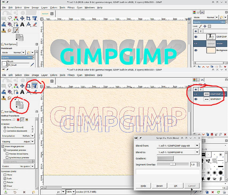Click Help in Path Blend dialog
Image resolution: width=228 pixels, height=195 pixels.
[143, 186]
